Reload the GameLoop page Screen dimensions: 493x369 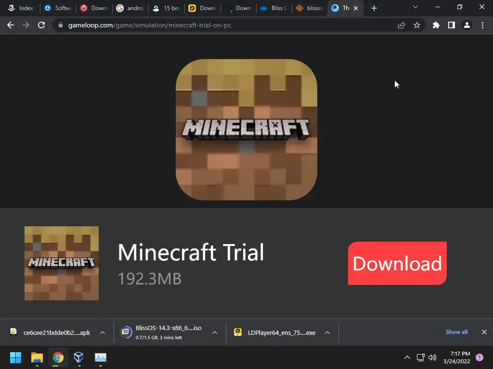[41, 25]
